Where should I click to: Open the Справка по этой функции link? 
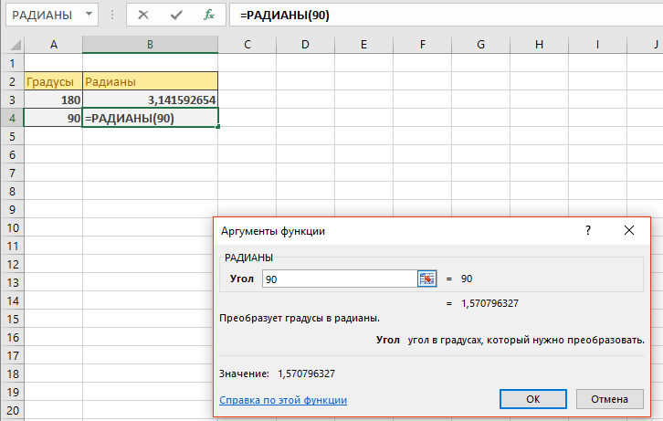[x=283, y=400]
